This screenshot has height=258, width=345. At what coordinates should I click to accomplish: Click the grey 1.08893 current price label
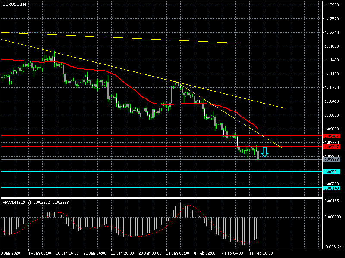point(332,159)
